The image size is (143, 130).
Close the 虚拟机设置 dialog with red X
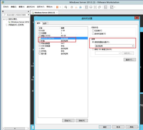(137, 18)
